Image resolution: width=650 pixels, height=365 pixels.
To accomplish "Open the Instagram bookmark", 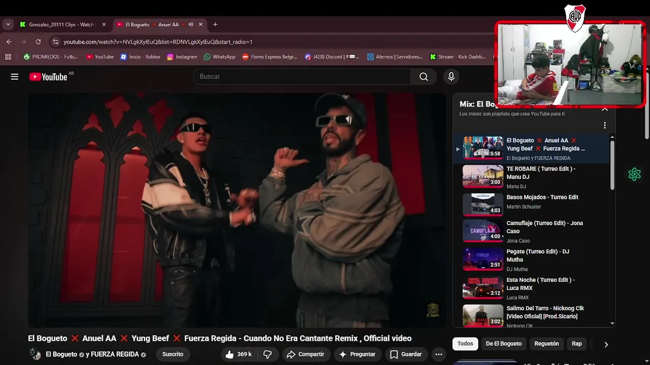I will [x=182, y=57].
